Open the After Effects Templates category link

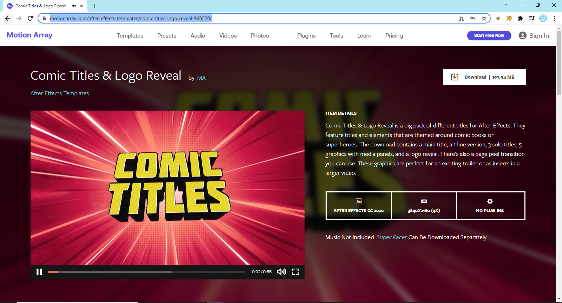tap(60, 93)
